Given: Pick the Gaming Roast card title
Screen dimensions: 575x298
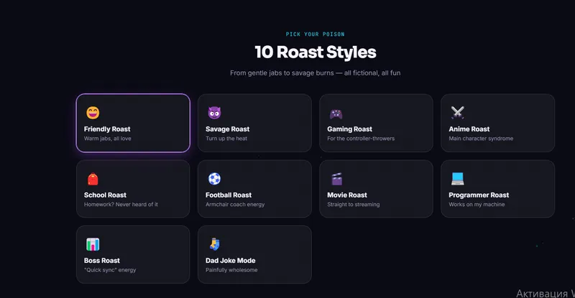Looking at the screenshot, I should tap(349, 129).
